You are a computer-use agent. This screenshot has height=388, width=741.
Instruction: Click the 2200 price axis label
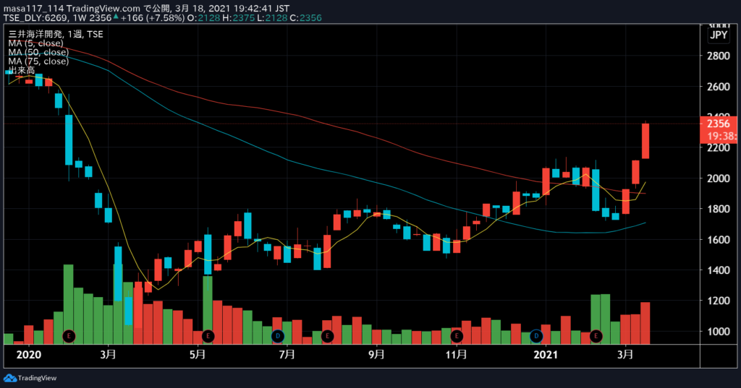click(719, 147)
